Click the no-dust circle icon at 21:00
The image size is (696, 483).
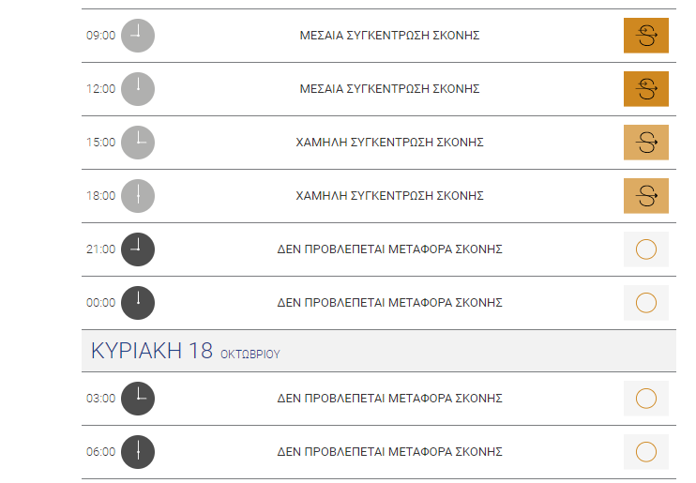tap(646, 249)
